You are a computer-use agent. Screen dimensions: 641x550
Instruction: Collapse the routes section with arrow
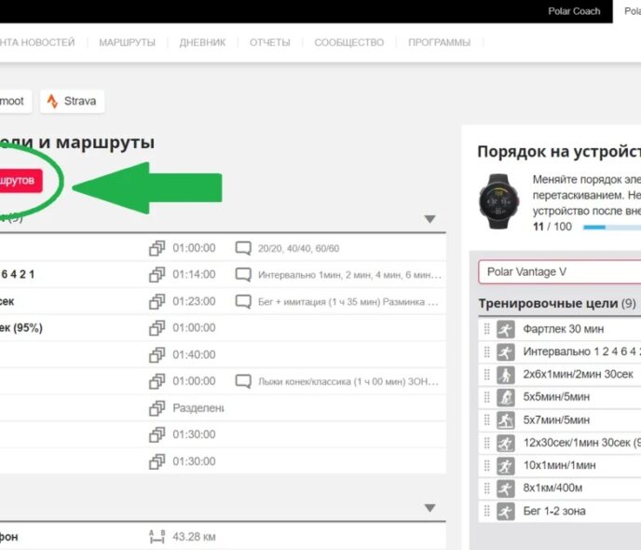(430, 508)
